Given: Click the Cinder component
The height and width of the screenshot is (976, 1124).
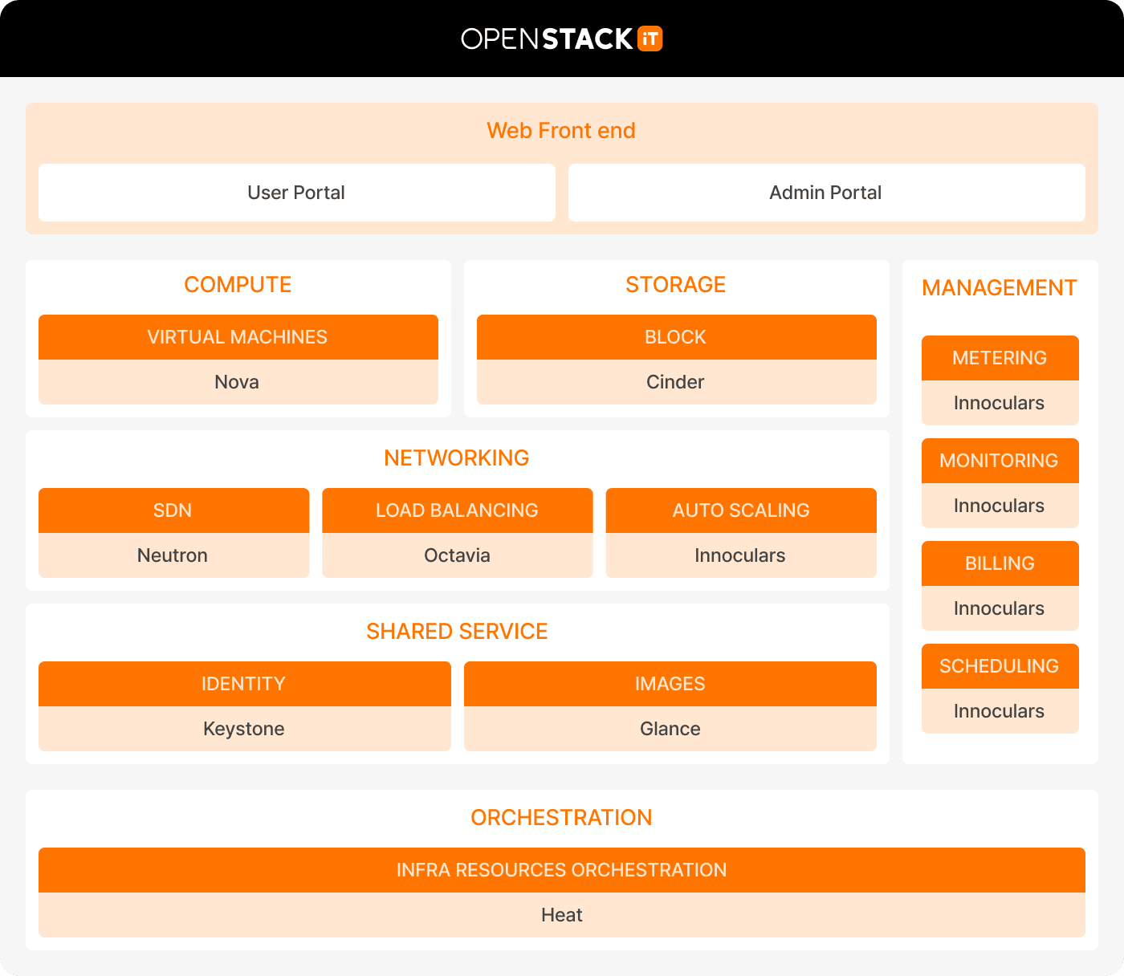Looking at the screenshot, I should point(675,382).
